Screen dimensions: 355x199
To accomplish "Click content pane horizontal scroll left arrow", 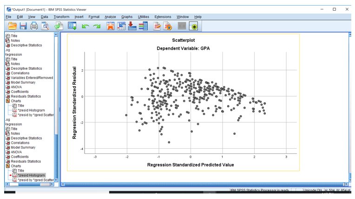I will tap(63, 184).
